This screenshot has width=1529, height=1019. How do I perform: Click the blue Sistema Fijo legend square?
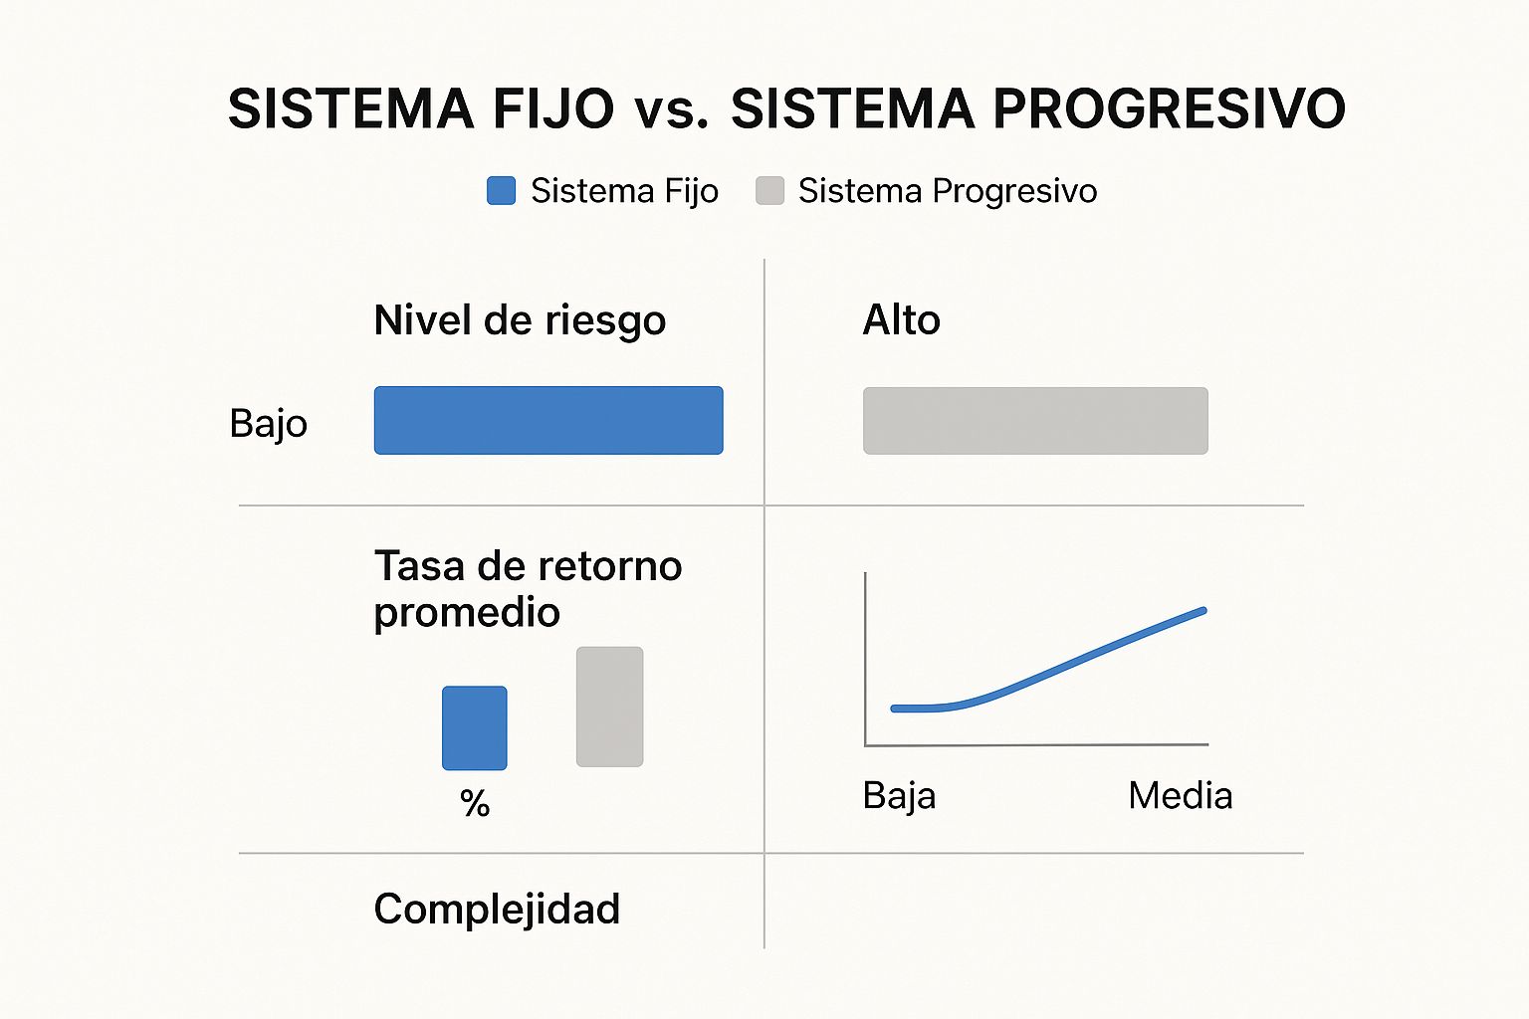501,190
